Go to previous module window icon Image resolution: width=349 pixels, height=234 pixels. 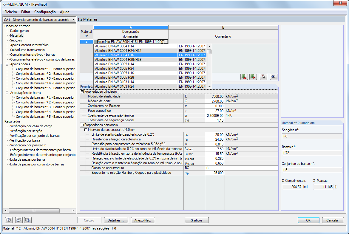[x=19, y=220]
